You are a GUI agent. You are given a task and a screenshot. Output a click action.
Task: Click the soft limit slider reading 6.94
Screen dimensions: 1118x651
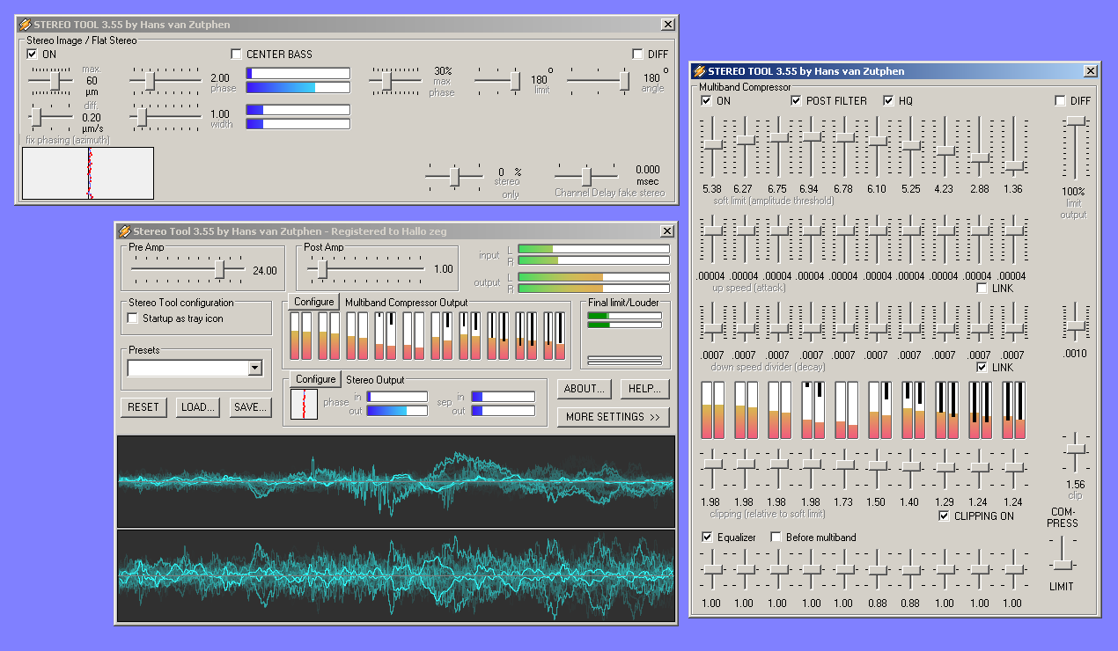click(813, 146)
